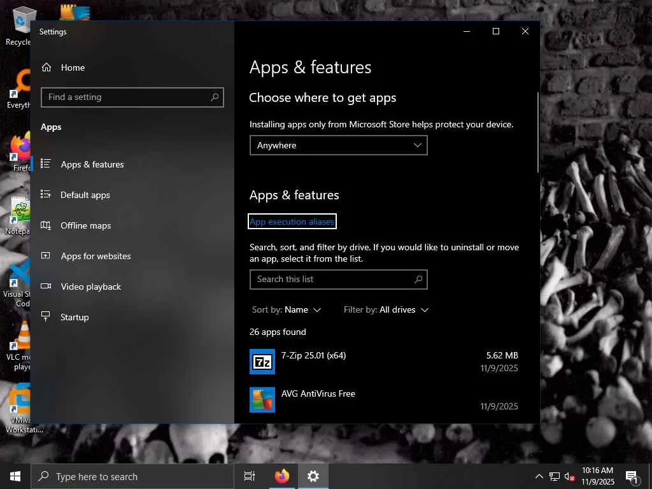Show hidden system tray icons

tap(539, 476)
